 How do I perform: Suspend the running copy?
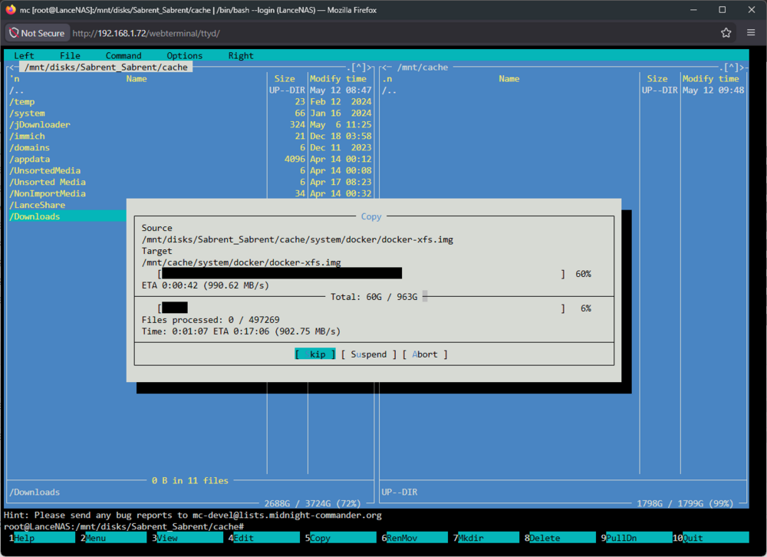tap(368, 354)
